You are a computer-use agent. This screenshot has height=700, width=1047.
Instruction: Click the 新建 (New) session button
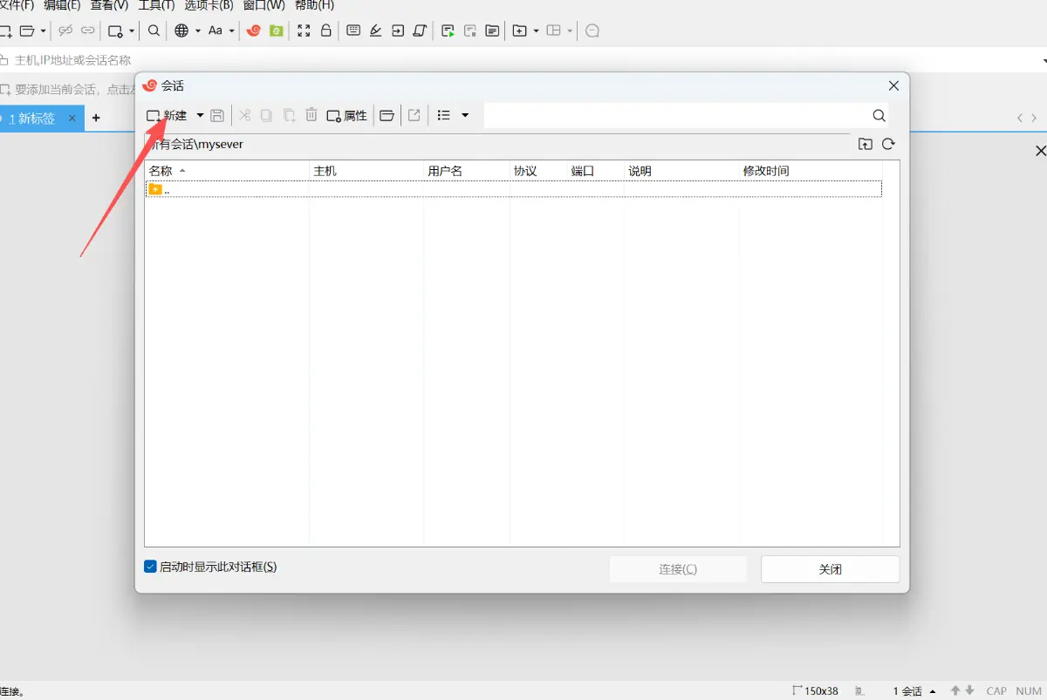click(167, 115)
